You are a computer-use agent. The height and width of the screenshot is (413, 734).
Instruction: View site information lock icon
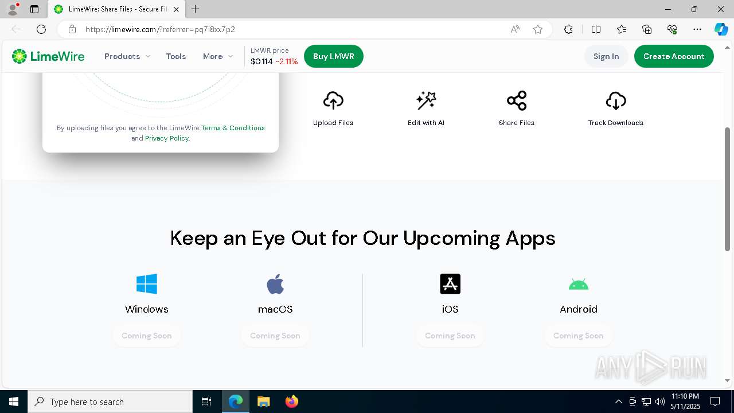[72, 29]
